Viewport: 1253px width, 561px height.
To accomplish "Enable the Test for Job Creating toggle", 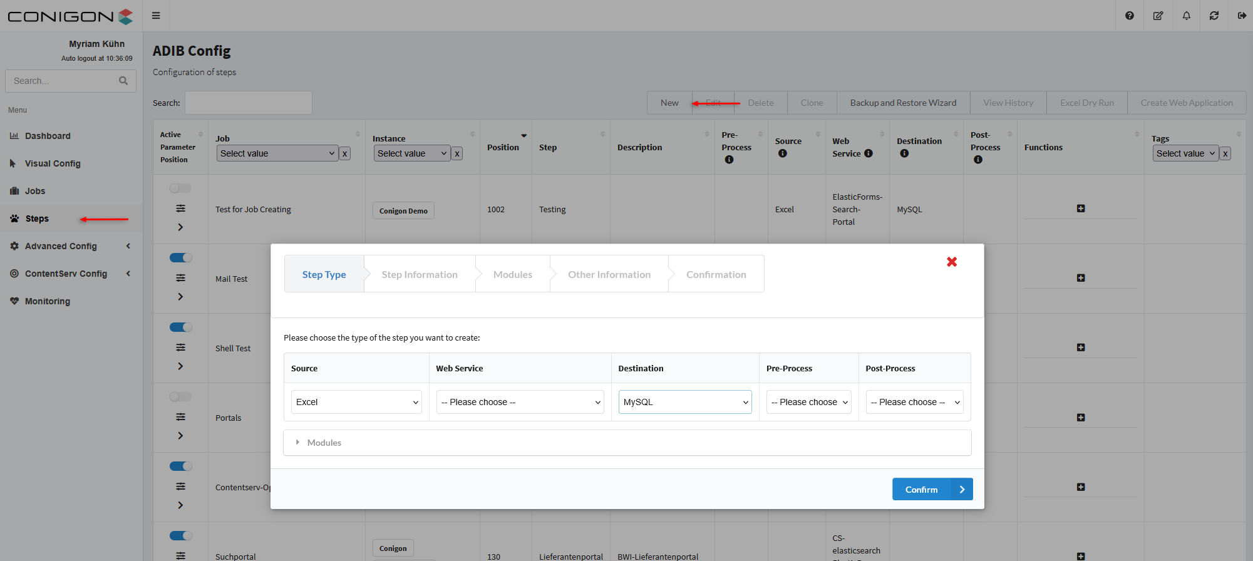I will tap(180, 188).
